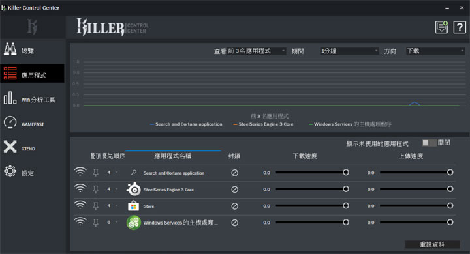Pin the Store app to top
This screenshot has width=470, height=254.
[x=95, y=206]
